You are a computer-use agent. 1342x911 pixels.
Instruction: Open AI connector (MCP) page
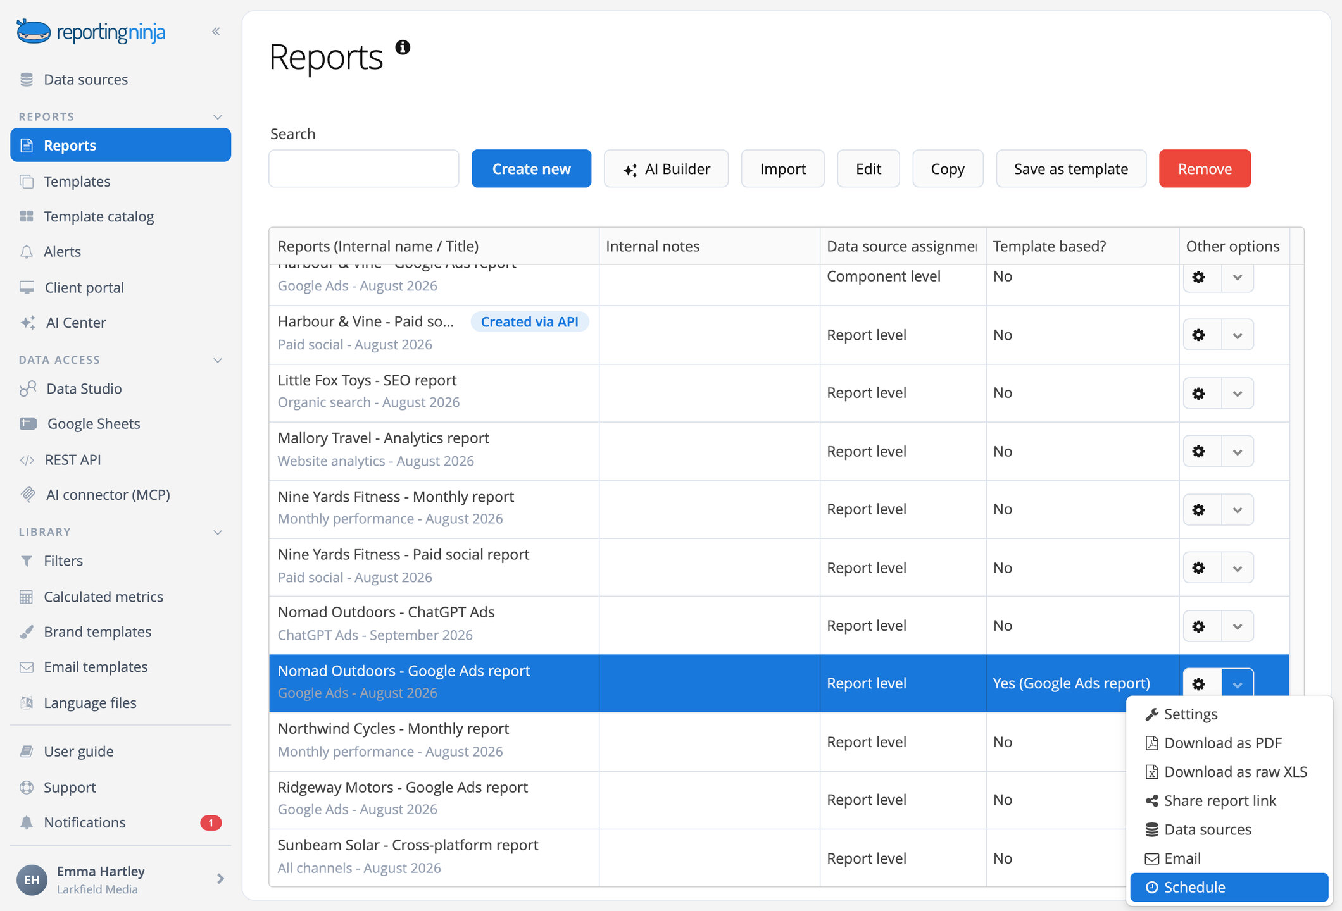[120, 495]
